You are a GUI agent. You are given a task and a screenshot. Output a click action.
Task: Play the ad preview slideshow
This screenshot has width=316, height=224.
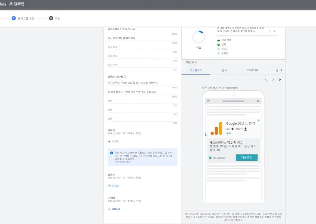pos(280,80)
